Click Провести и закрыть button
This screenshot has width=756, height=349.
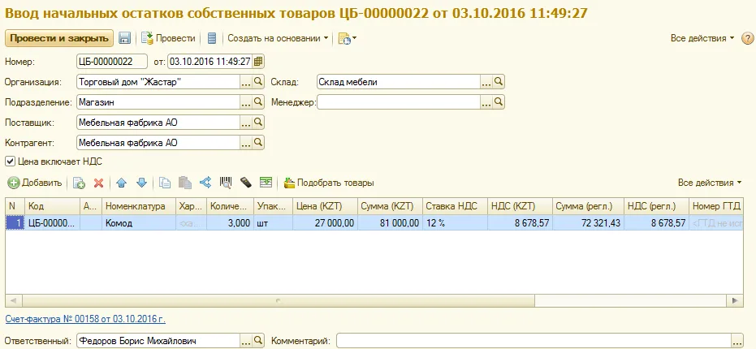(58, 38)
